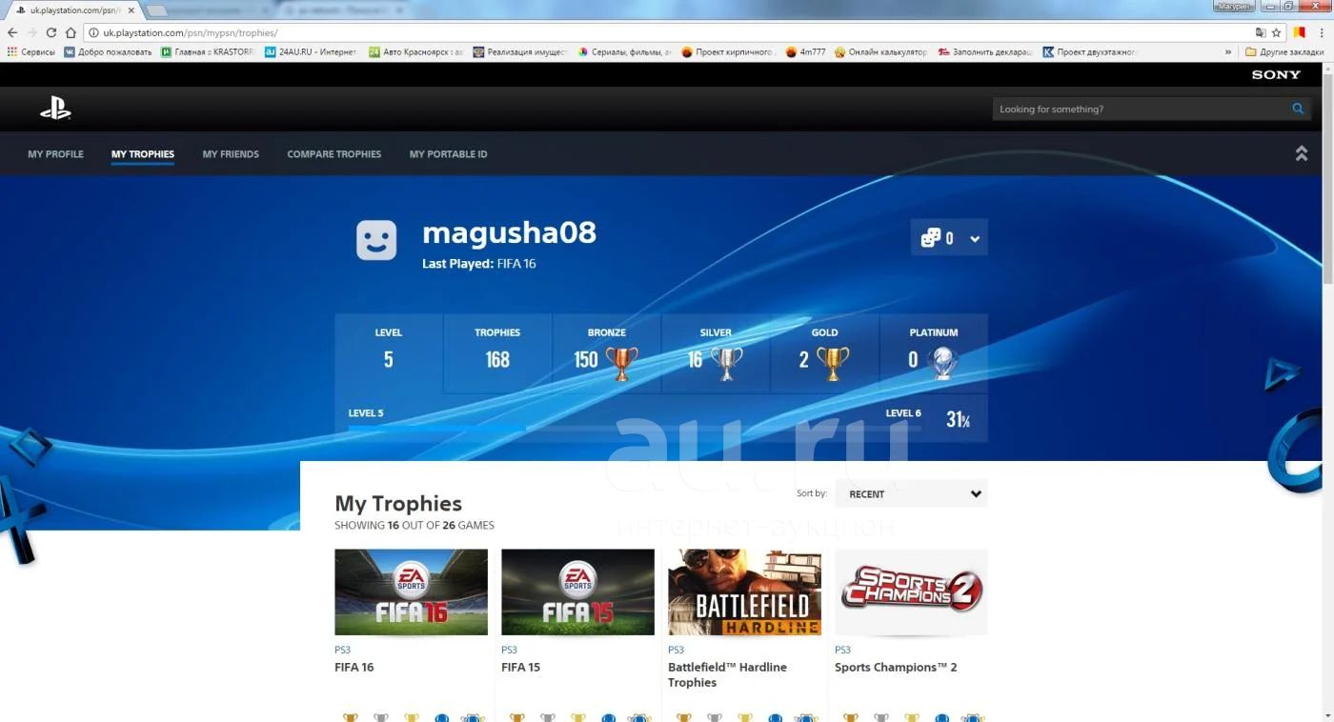Open the Заполнить декларацию bookmark
The image size is (1334, 722).
[985, 52]
